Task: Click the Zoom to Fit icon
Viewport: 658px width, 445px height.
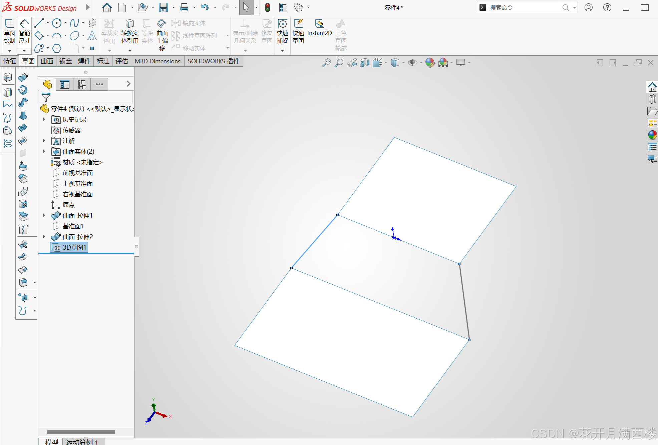Action: (x=327, y=63)
